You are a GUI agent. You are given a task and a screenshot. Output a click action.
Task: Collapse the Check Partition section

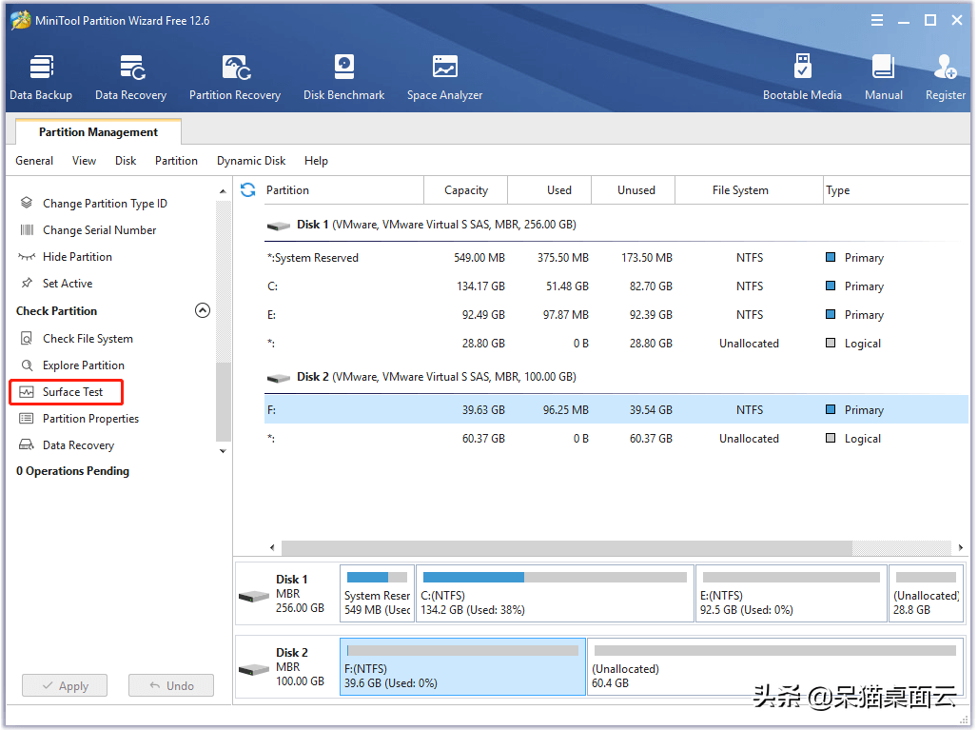pyautogui.click(x=203, y=310)
